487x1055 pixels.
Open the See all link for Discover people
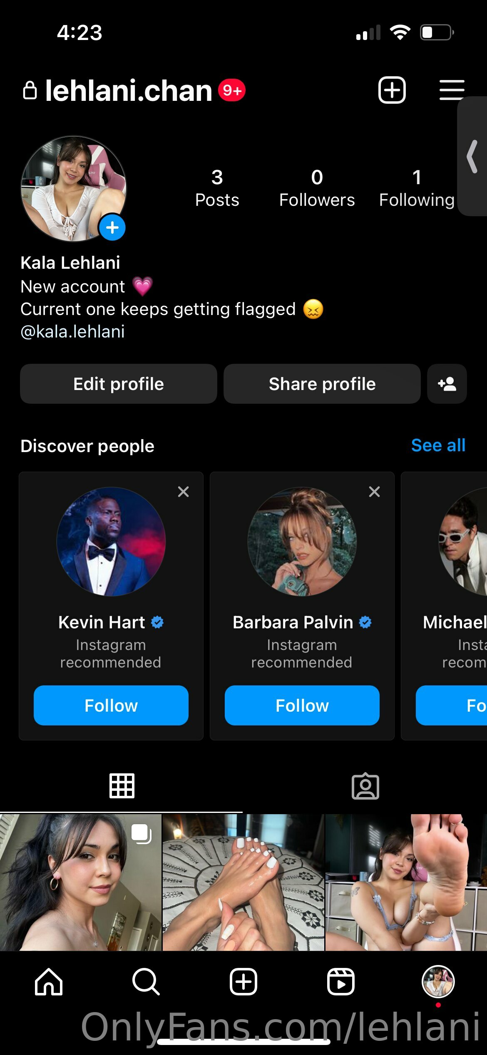[438, 445]
